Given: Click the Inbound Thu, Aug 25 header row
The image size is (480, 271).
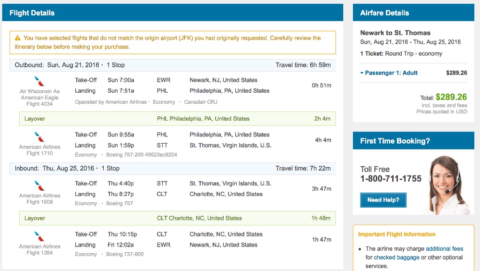Looking at the screenshot, I should click(x=173, y=169).
